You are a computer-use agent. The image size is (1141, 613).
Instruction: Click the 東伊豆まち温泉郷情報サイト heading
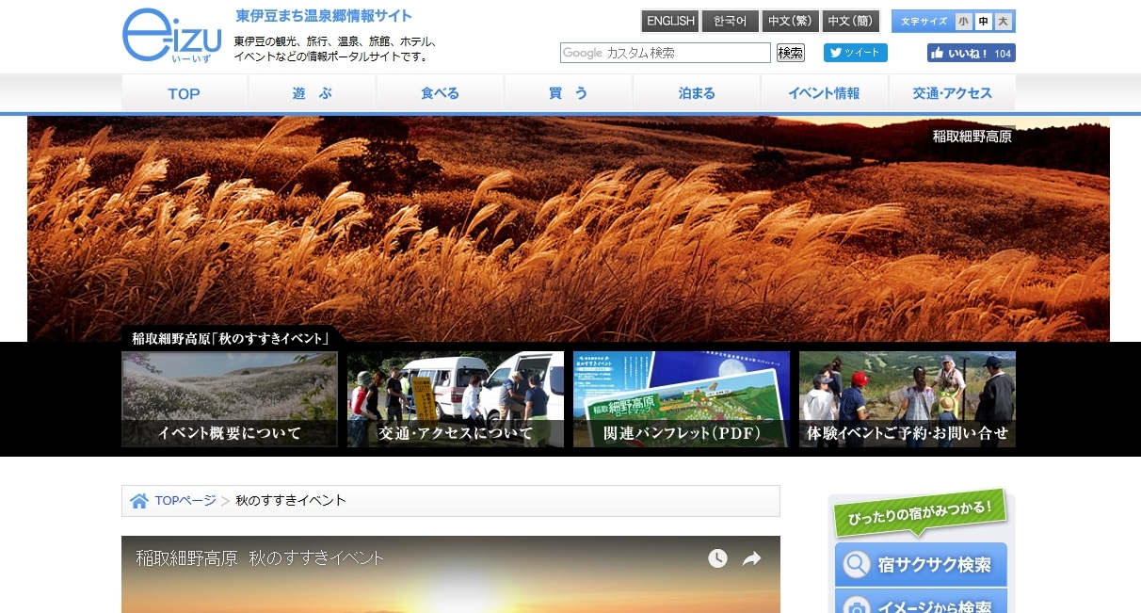(x=324, y=16)
